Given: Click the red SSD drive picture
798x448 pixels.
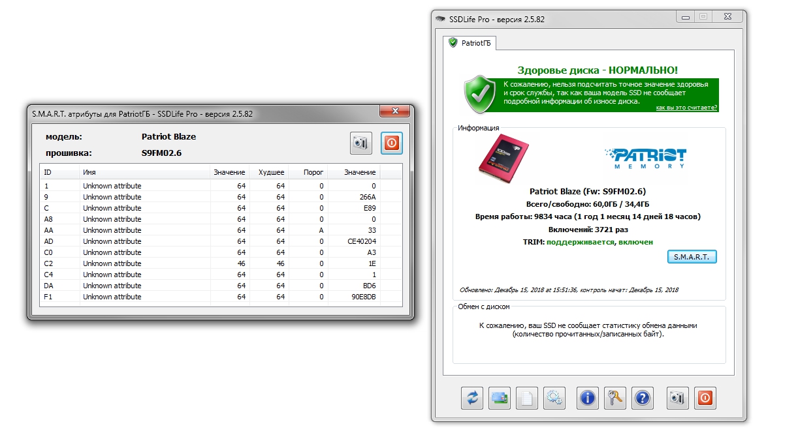Looking at the screenshot, I should (502, 158).
